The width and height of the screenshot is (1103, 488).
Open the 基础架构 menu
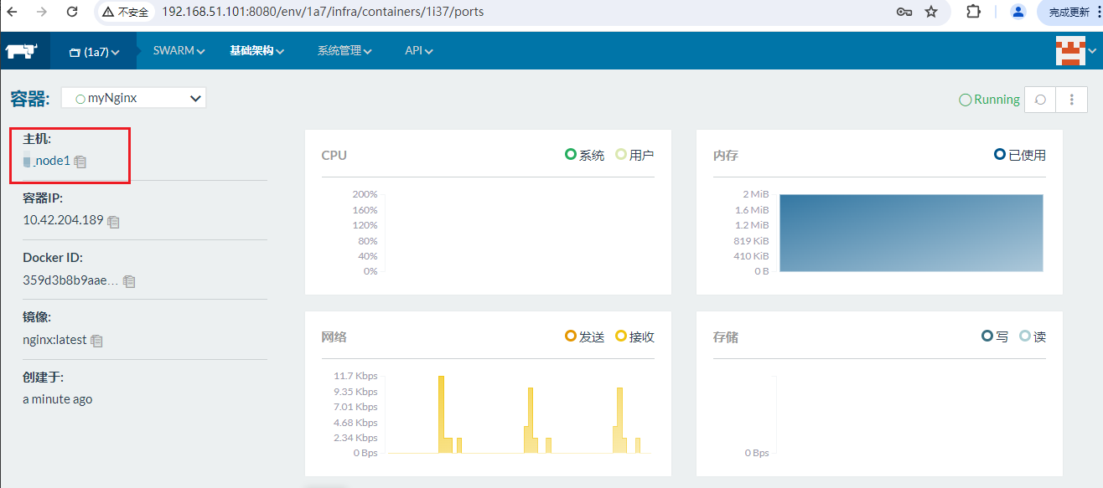coord(256,51)
